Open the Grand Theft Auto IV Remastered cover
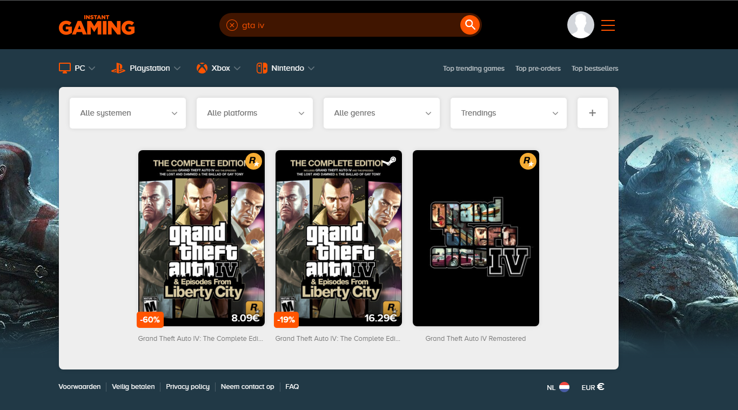738x410 pixels. [x=476, y=238]
